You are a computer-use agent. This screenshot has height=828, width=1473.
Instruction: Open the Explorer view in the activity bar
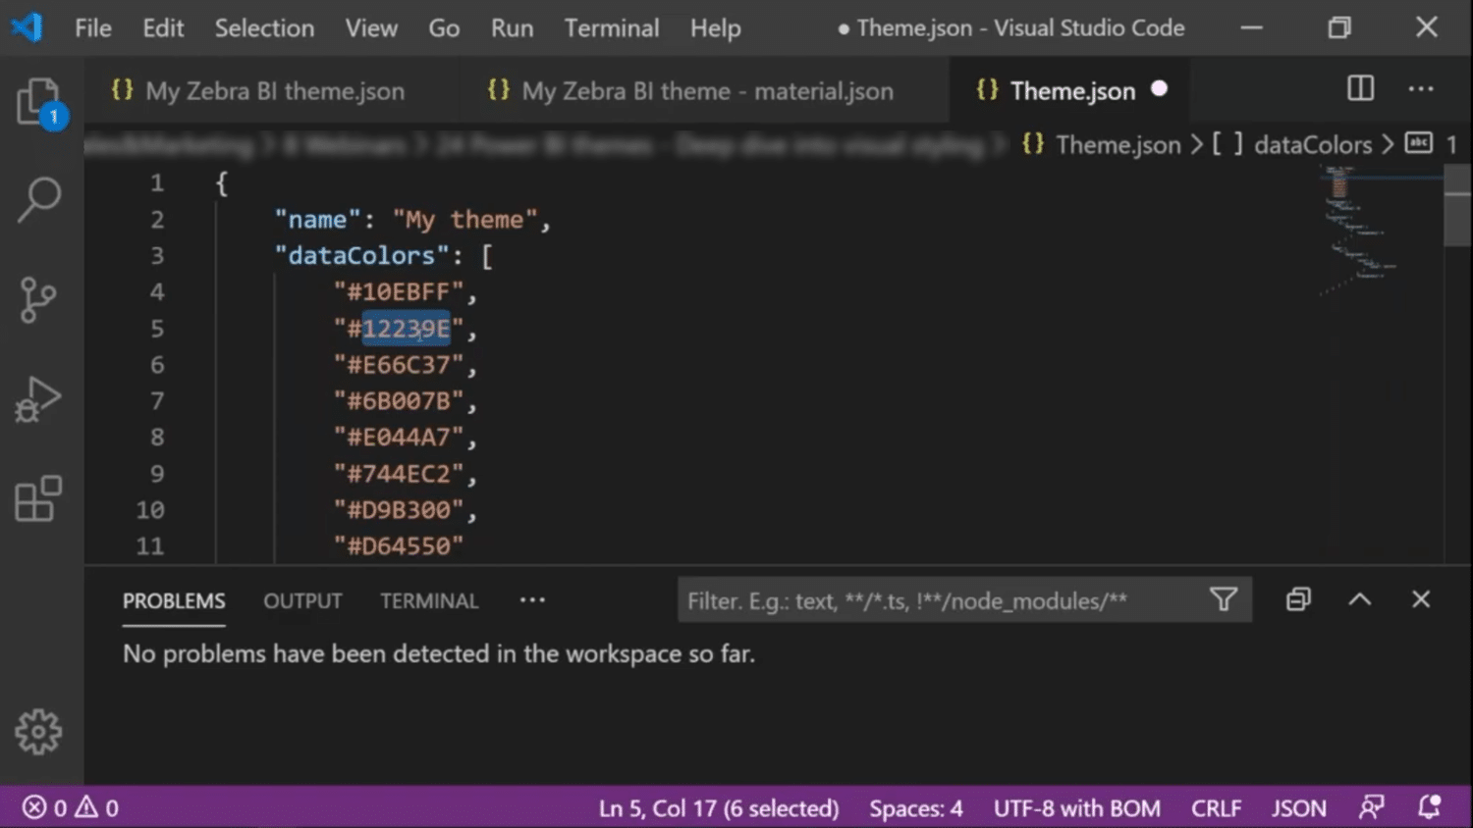click(39, 101)
